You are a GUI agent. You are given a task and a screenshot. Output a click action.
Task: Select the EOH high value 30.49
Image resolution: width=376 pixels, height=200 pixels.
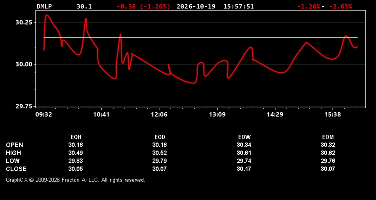76,153
